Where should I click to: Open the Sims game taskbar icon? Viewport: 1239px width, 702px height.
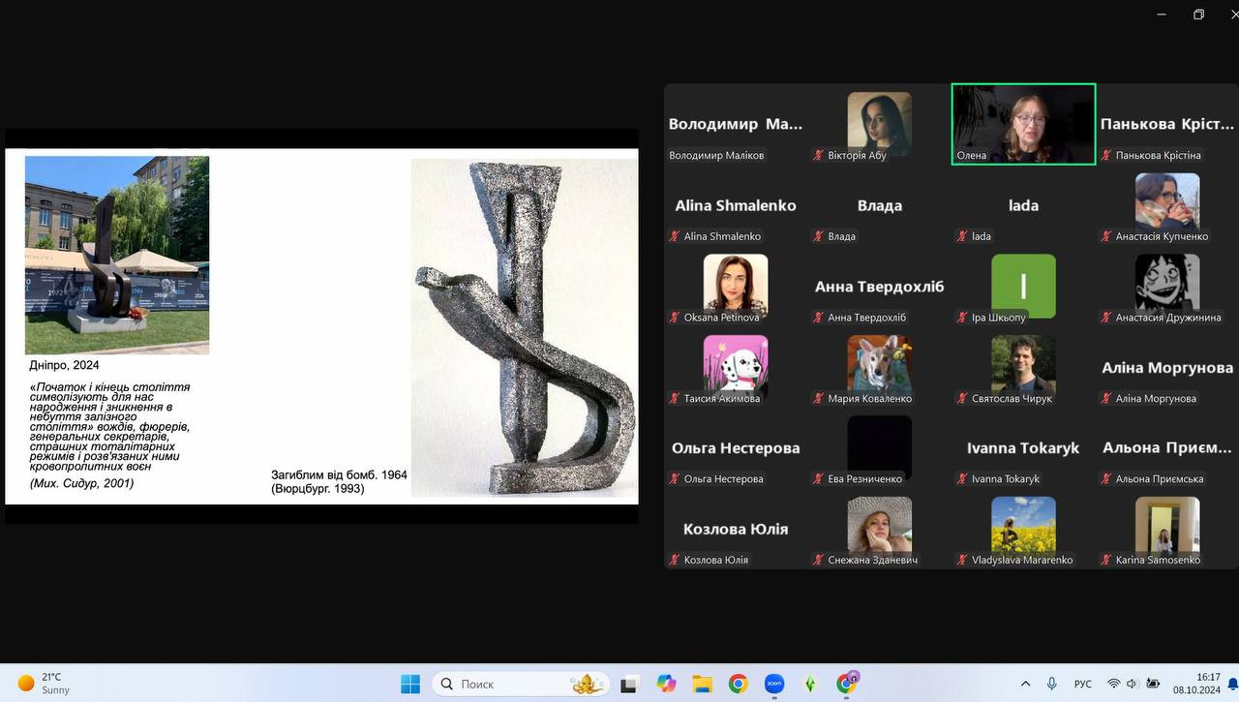[x=811, y=684]
